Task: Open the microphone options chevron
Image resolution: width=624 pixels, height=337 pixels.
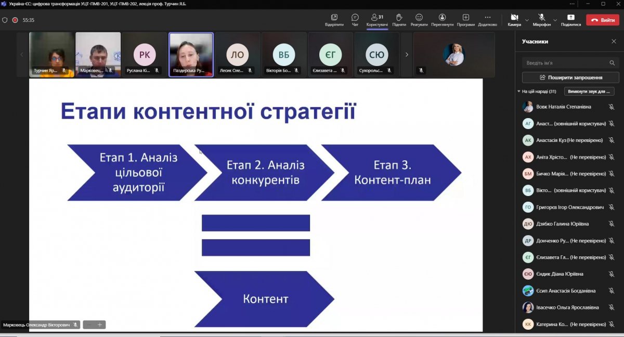Action: pyautogui.click(x=556, y=20)
